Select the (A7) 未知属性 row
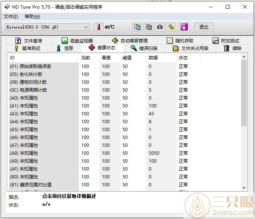This screenshot has width=255, height=219. tap(104, 145)
